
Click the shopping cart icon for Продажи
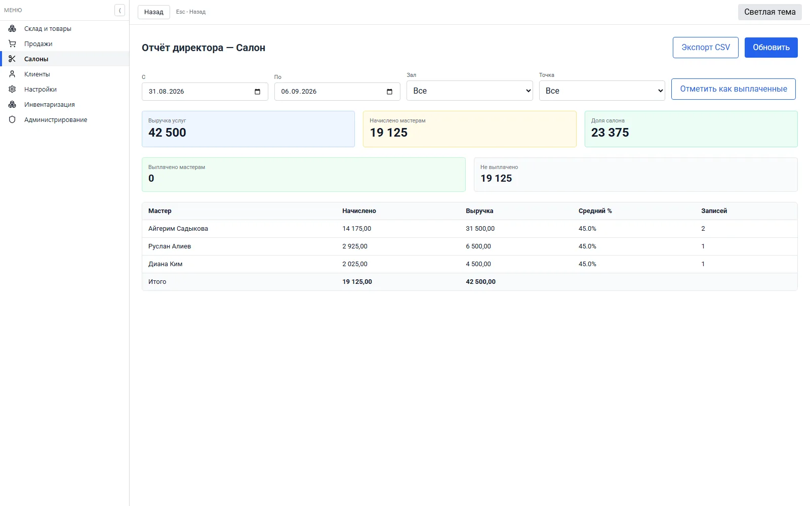(12, 44)
